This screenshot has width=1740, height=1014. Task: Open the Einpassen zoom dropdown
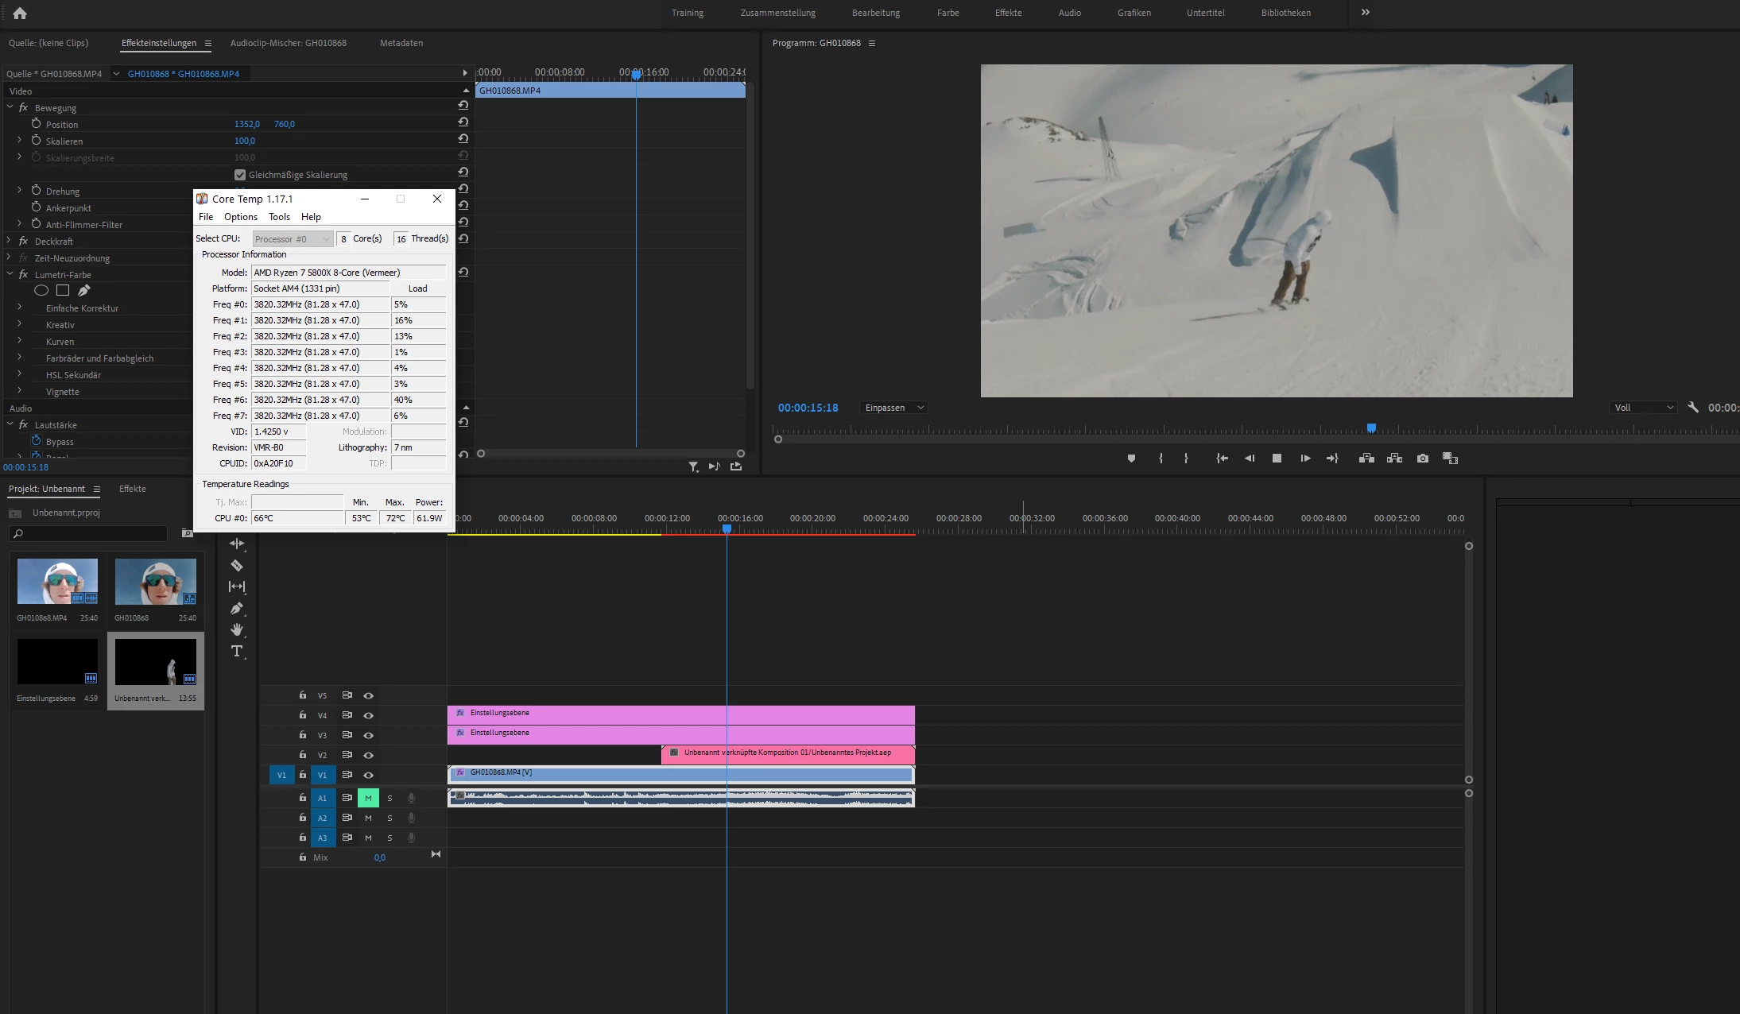click(x=894, y=408)
